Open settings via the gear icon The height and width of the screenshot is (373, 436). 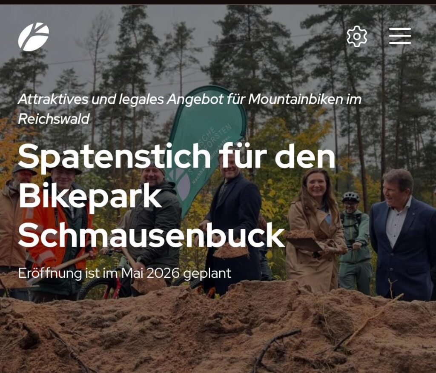click(x=357, y=37)
